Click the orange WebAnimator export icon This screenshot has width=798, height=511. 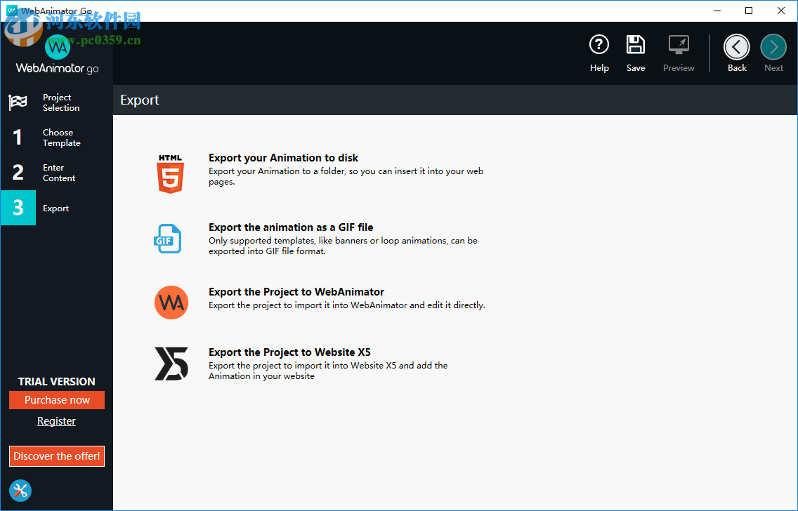point(171,303)
